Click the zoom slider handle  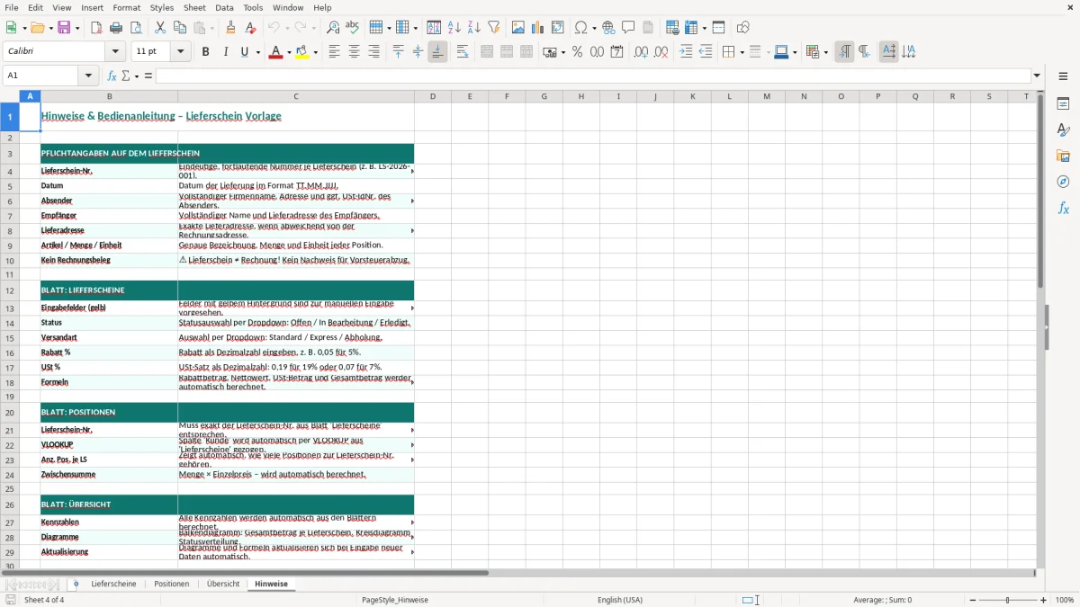coord(1008,600)
